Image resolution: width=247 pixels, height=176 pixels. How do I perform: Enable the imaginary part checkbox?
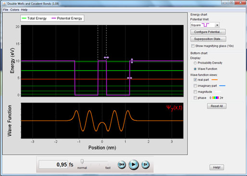195,86
